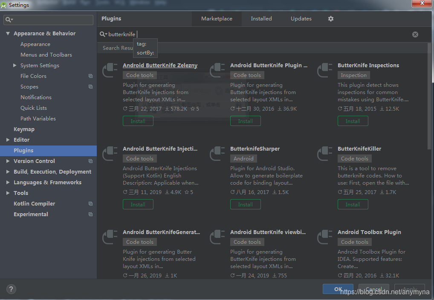Click the Android ButterKnife Injections plug icon
Image resolution: width=434 pixels, height=300 pixels.
(x=110, y=154)
